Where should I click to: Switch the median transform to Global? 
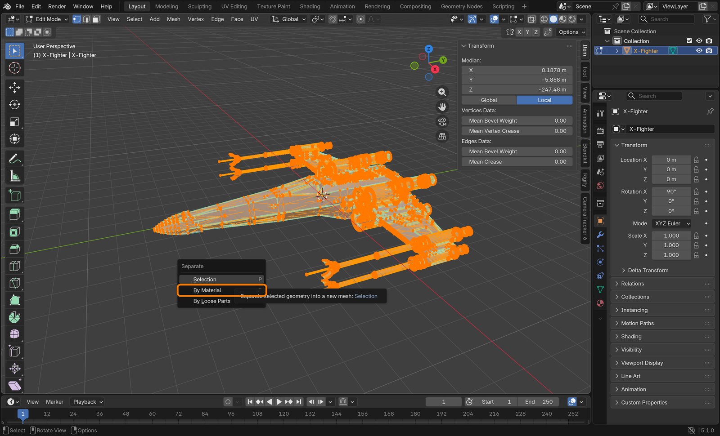click(489, 100)
